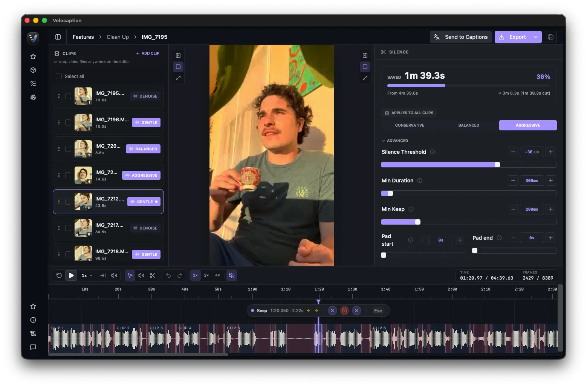Show info for Silence Threshold
The image size is (587, 387).
pyautogui.click(x=433, y=152)
